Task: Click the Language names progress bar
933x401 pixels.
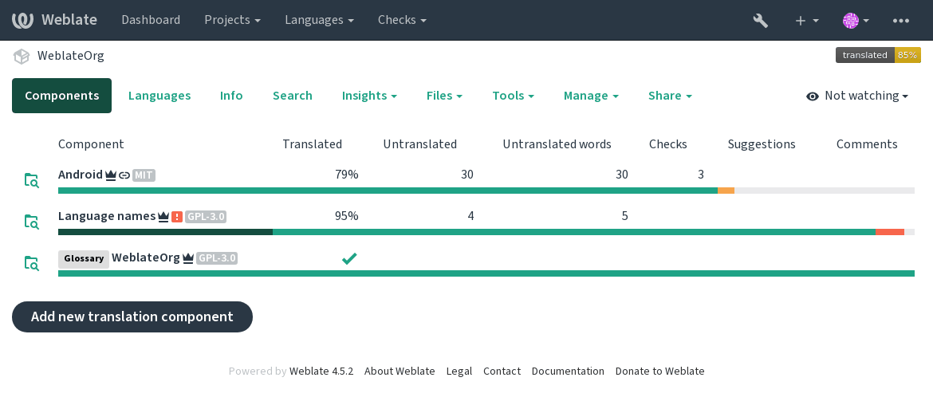Action: coord(486,232)
